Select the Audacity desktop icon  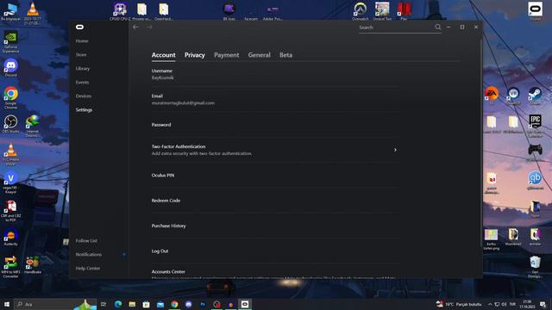11,238
